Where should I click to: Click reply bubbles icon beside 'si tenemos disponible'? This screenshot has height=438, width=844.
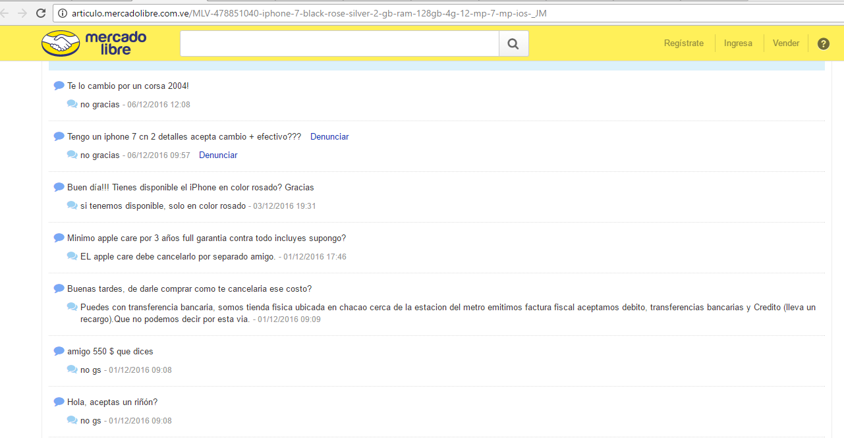tap(72, 205)
